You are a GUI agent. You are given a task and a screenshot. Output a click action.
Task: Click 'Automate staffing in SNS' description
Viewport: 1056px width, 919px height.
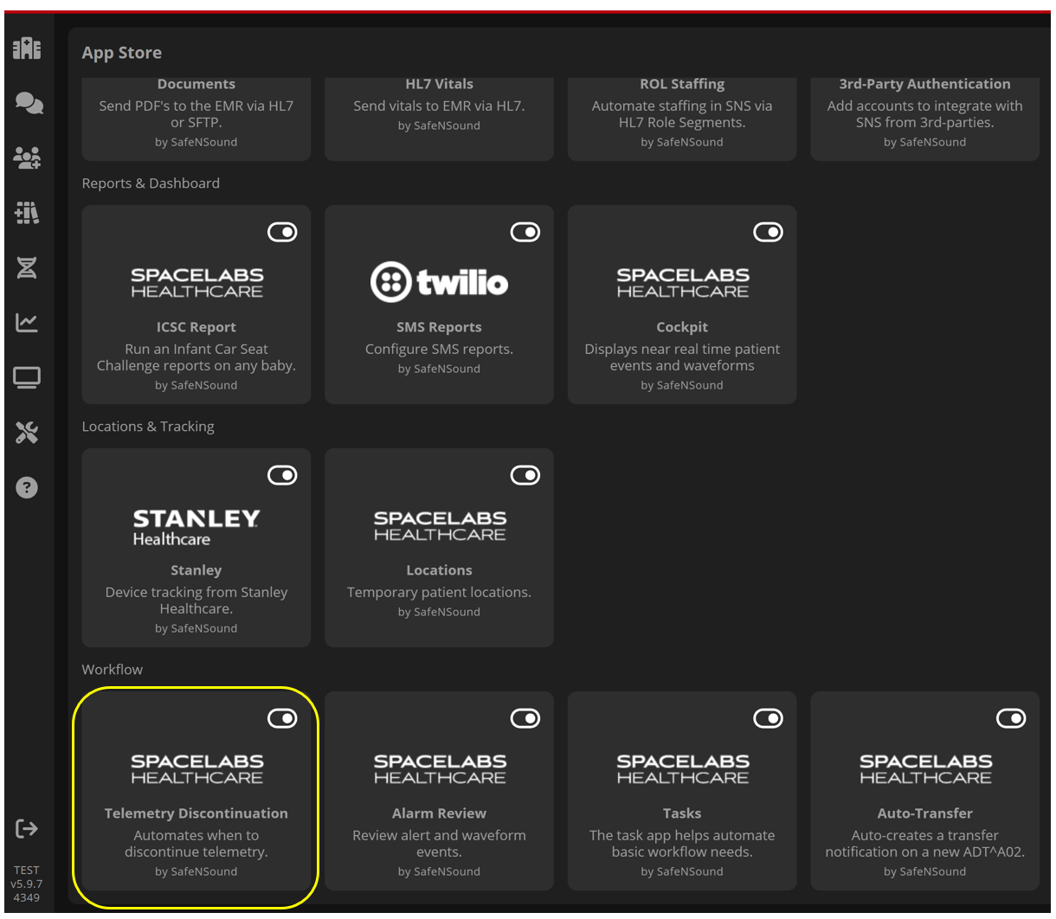coord(682,114)
